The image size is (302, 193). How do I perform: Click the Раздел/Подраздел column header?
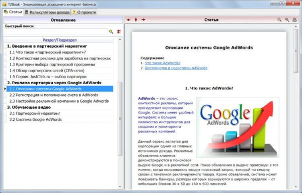60,40
